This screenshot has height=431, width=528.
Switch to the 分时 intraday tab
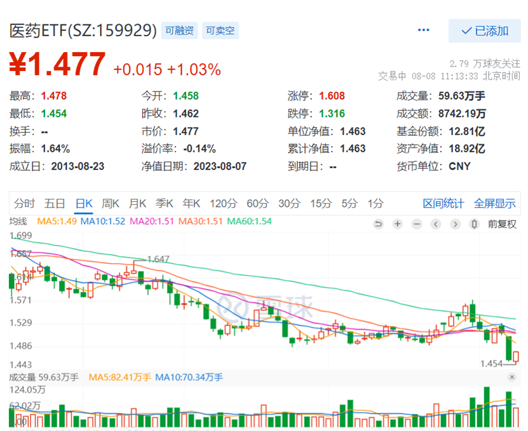[24, 204]
